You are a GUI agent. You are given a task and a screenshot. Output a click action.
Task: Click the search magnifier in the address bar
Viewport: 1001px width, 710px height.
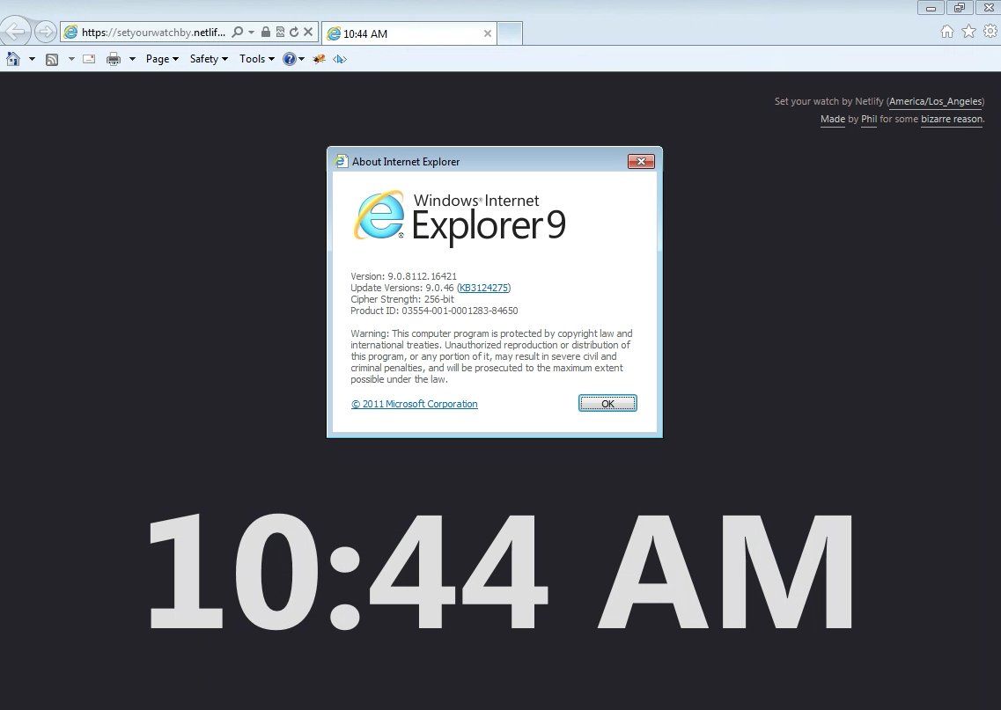coord(238,32)
